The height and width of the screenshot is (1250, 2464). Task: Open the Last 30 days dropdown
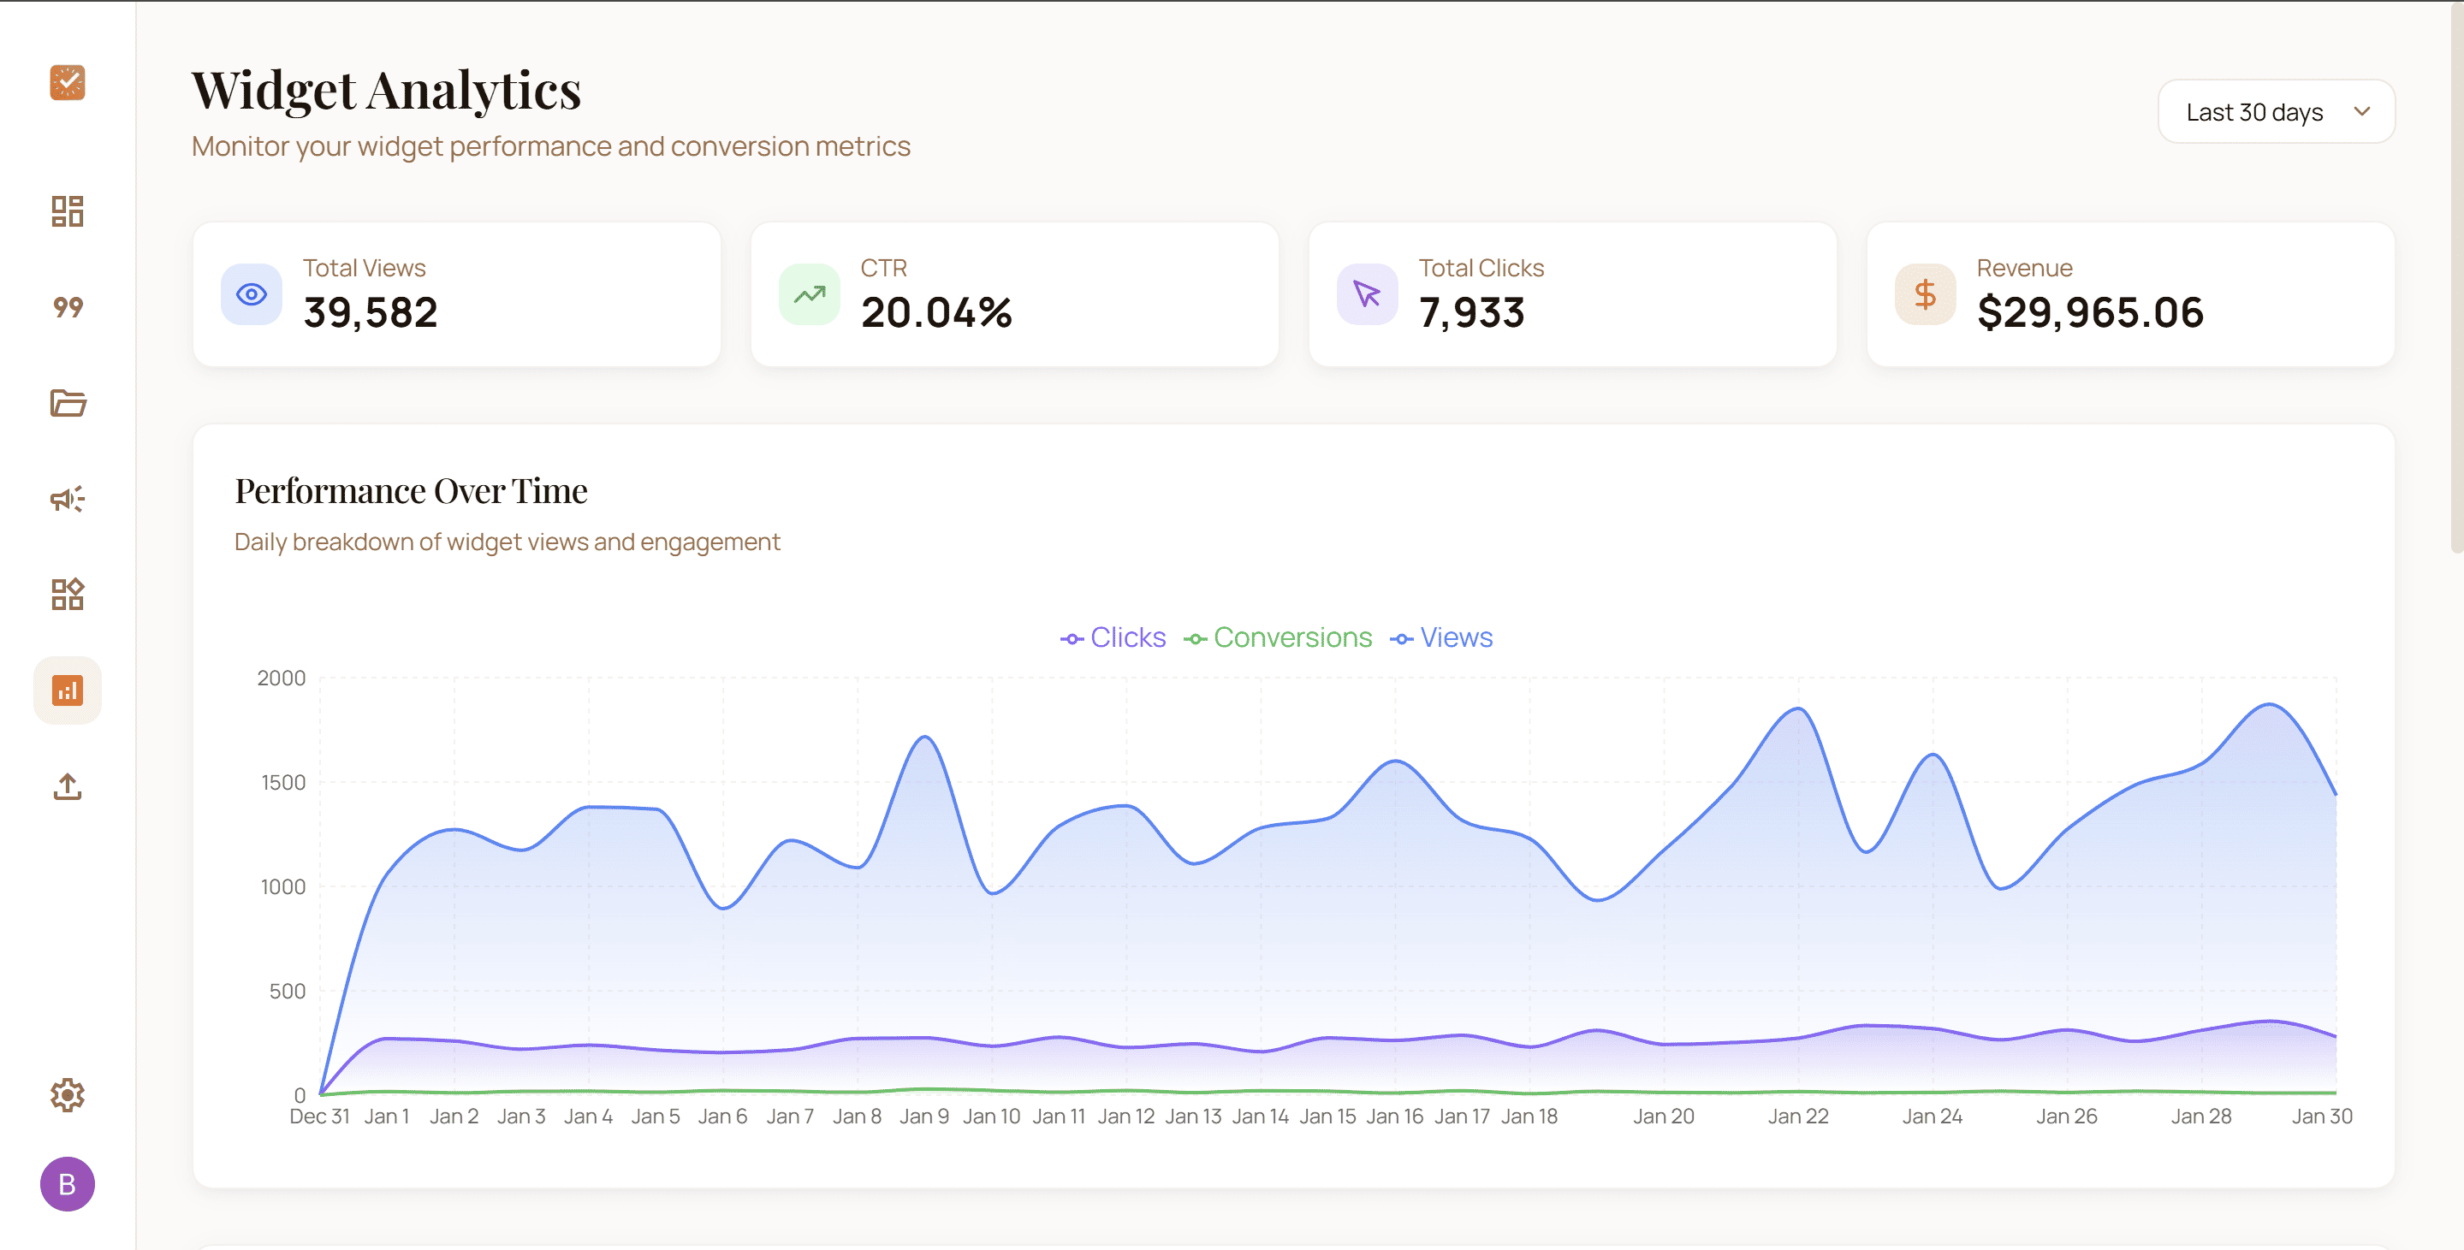pos(2277,111)
